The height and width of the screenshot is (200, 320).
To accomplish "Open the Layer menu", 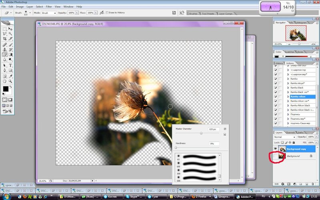I will tap(30, 6).
